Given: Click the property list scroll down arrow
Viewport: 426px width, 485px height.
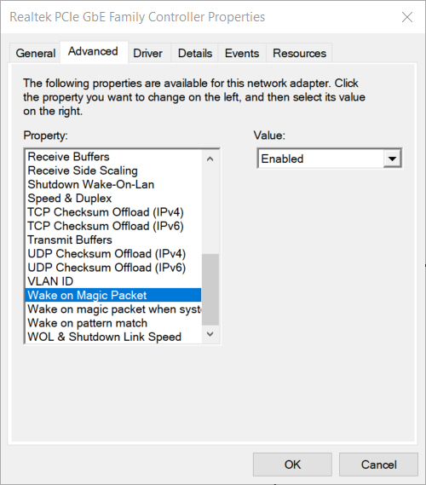Looking at the screenshot, I should click(210, 334).
